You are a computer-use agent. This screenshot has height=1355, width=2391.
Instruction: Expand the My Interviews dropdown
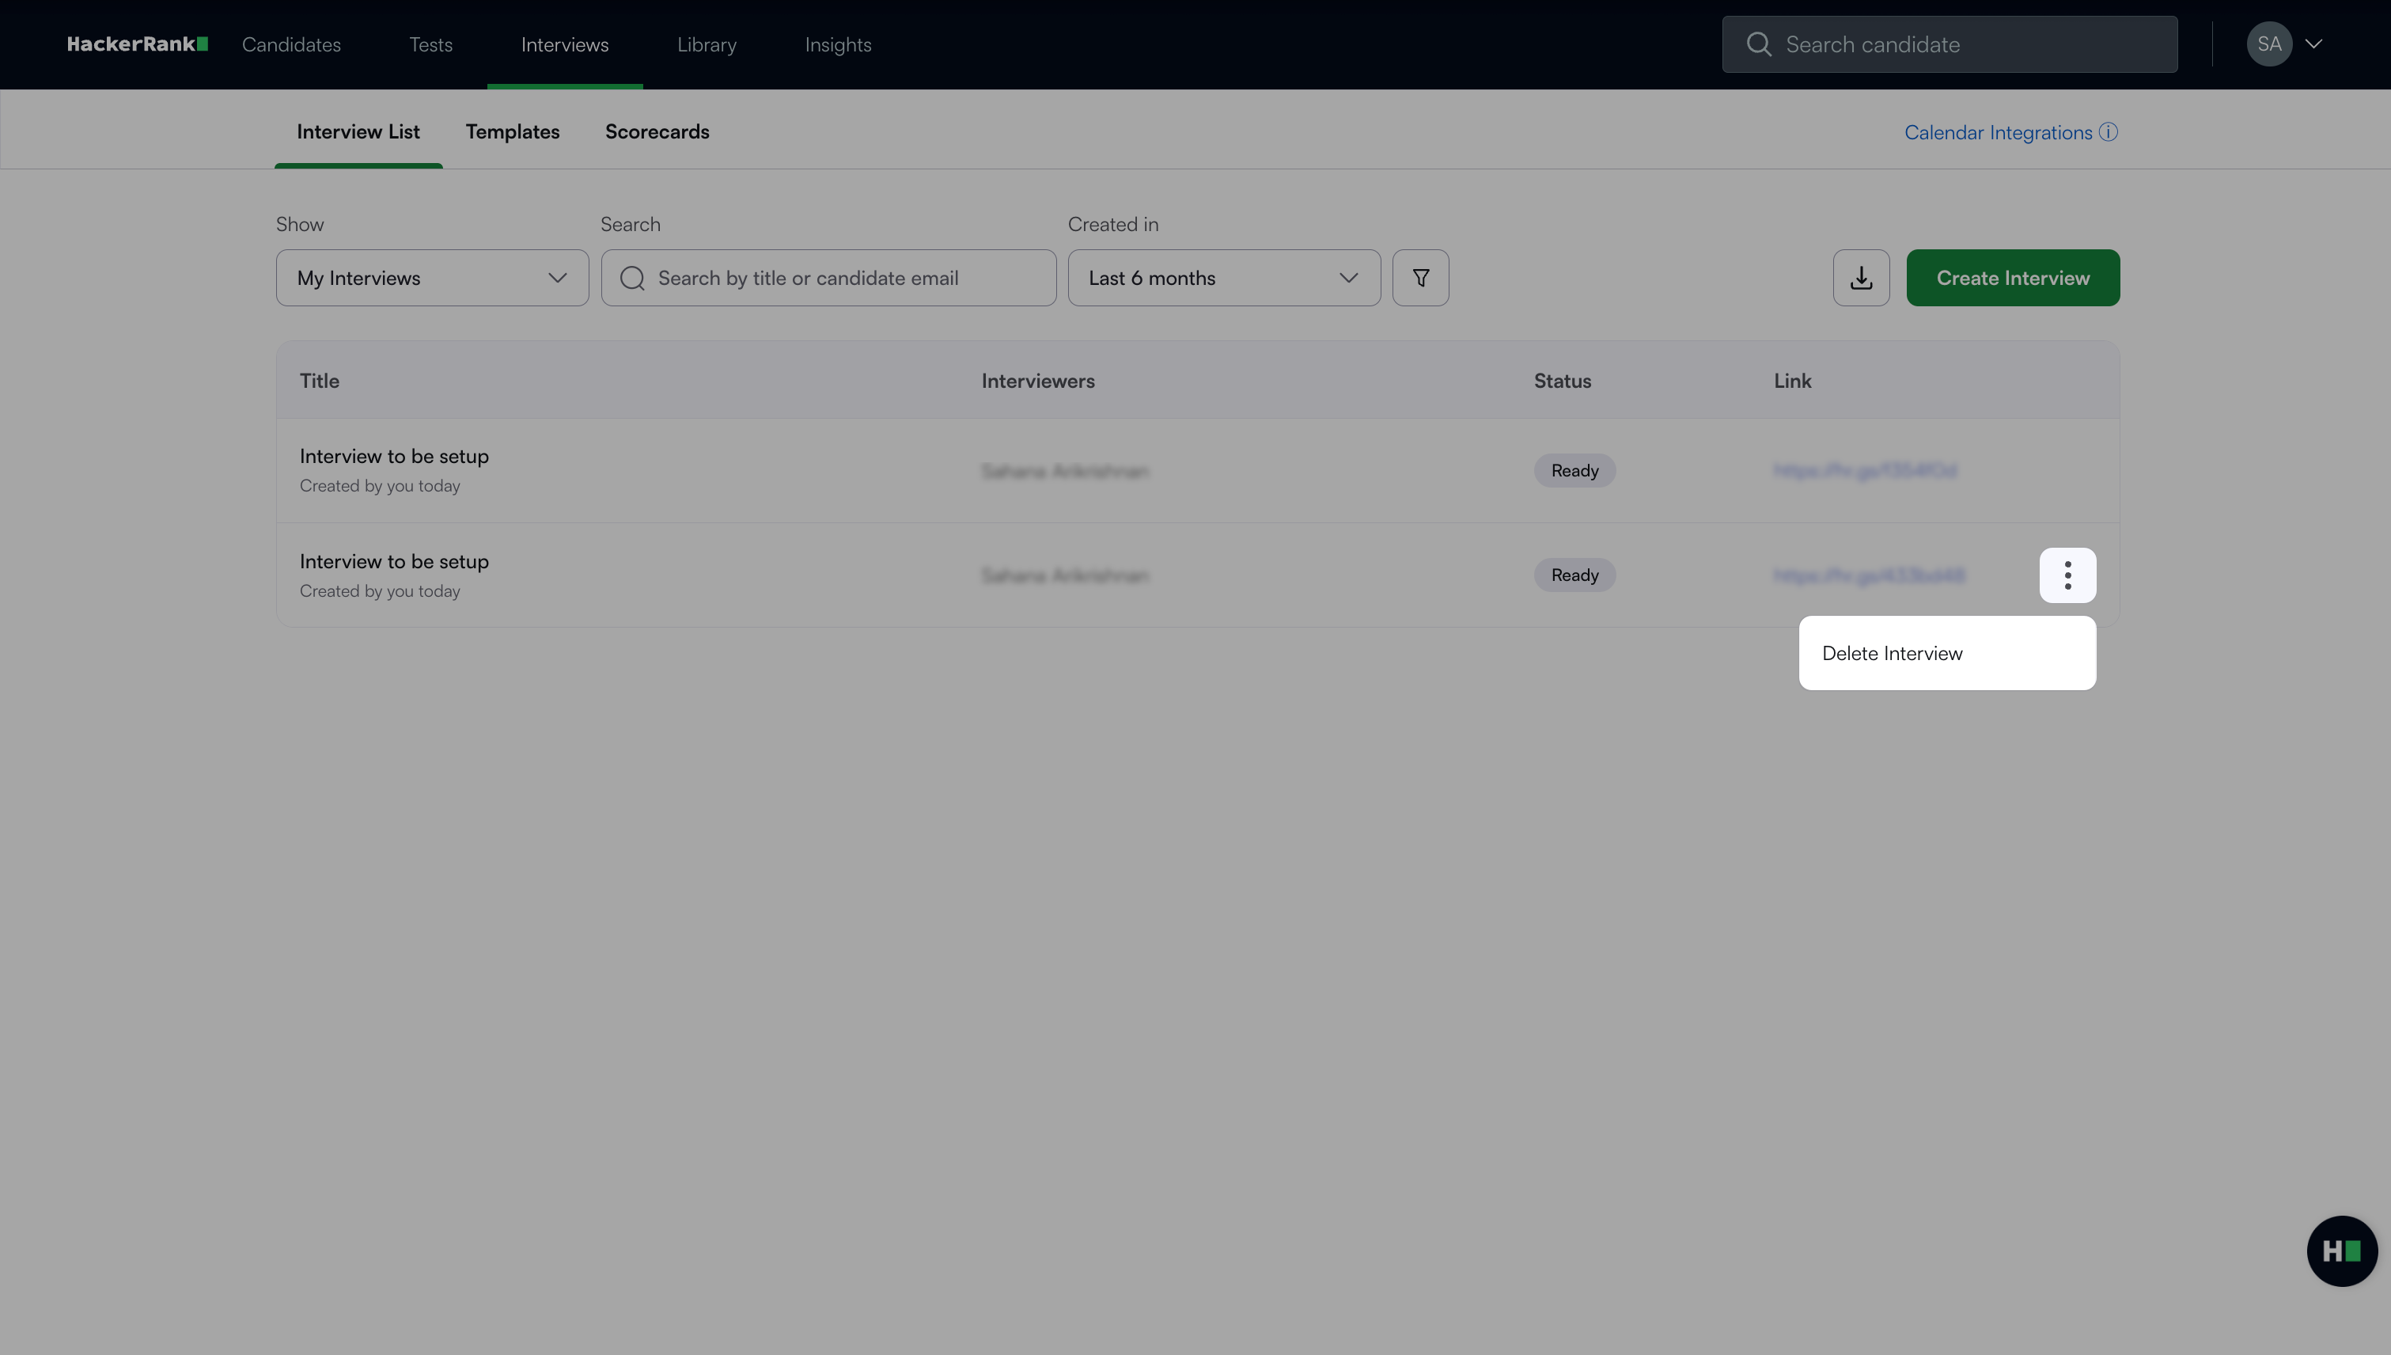click(432, 277)
